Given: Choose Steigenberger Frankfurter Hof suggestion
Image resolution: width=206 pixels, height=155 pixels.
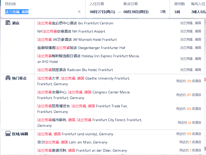Looking at the screenshot, I should 119,48.
